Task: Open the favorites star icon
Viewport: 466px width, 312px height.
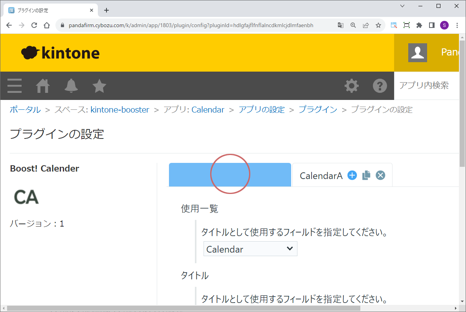Action: pyautogui.click(x=99, y=86)
